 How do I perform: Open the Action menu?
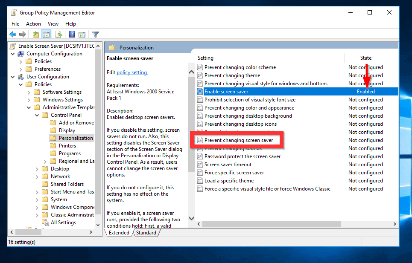(33, 23)
